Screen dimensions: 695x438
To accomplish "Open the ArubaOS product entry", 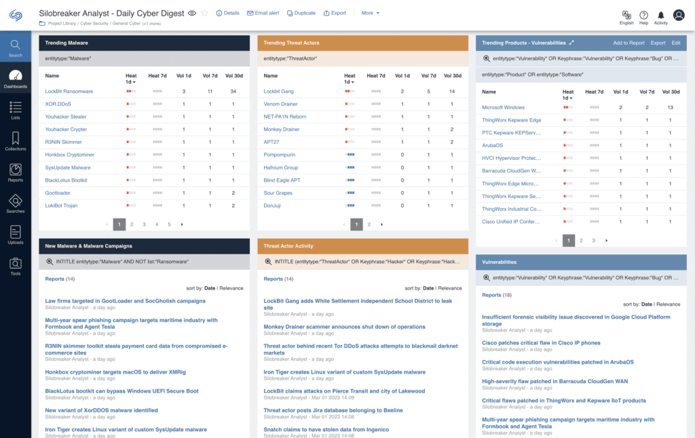I will [x=493, y=146].
